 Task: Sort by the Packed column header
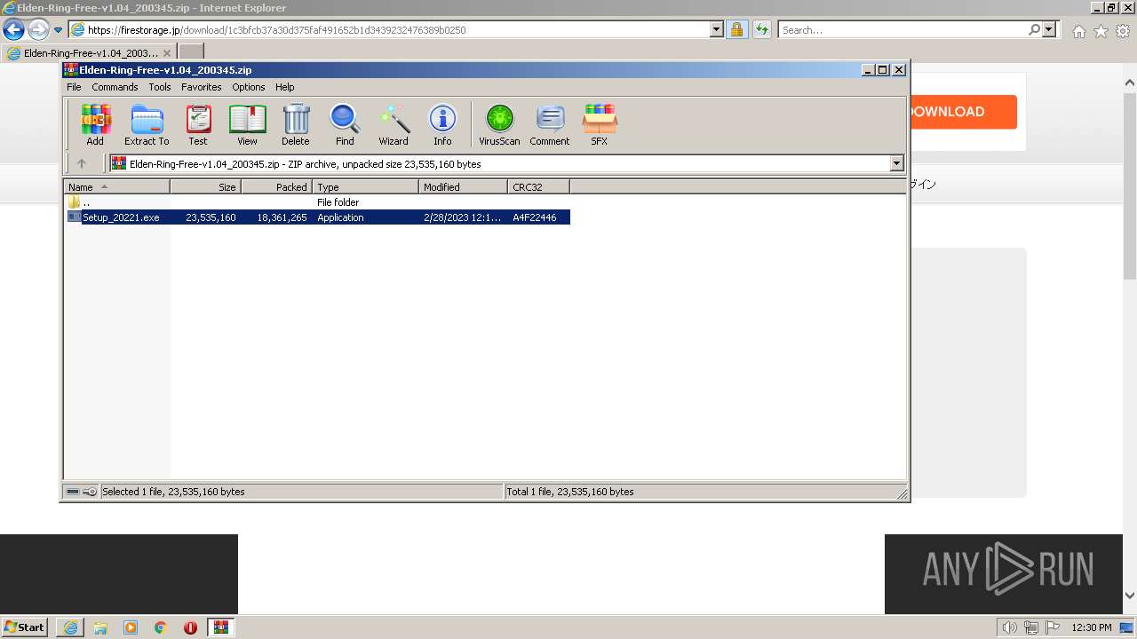pos(276,186)
